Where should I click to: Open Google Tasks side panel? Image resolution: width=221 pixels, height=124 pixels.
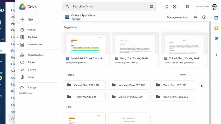tap(216, 38)
